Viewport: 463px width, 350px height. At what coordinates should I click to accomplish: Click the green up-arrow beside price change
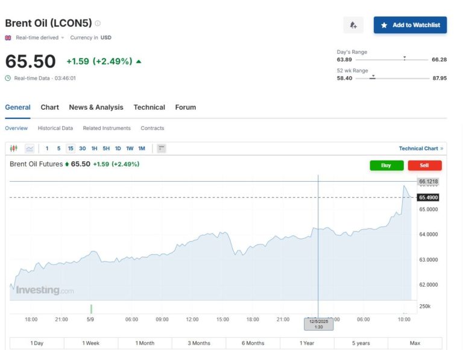[x=139, y=62]
